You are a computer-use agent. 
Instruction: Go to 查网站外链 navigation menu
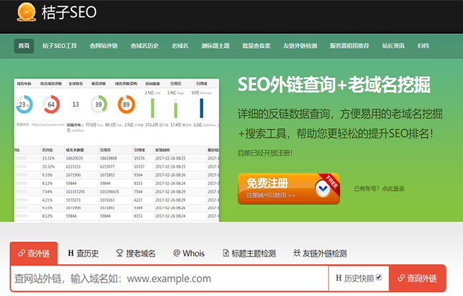104,46
